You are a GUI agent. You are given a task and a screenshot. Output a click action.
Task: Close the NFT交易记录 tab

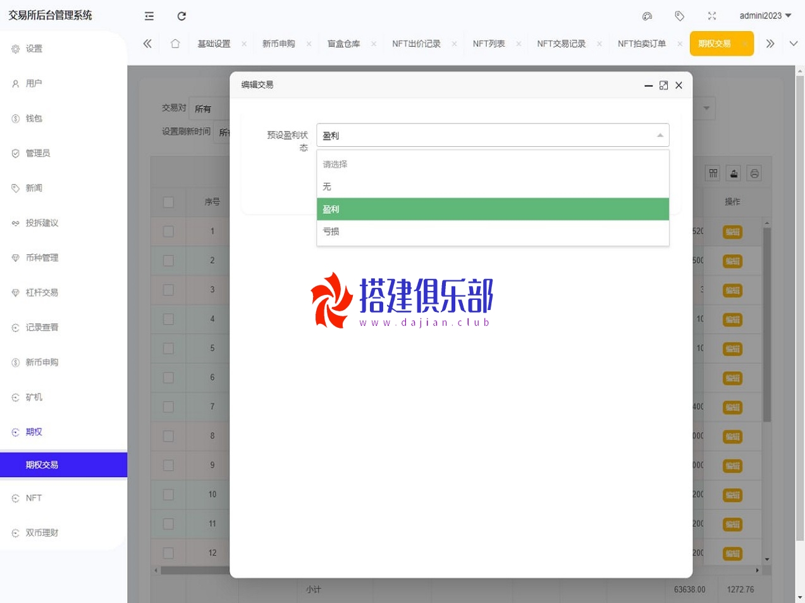[599, 44]
